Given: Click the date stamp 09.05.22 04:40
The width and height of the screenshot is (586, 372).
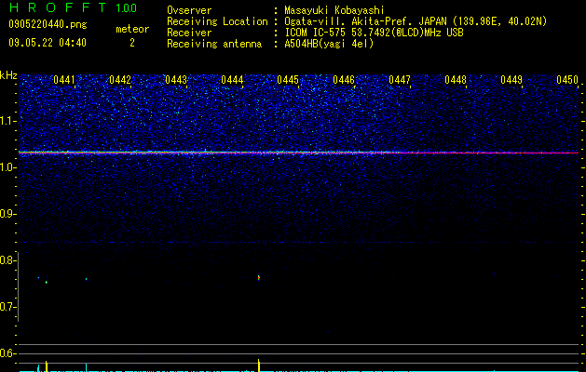Looking at the screenshot, I should (48, 43).
